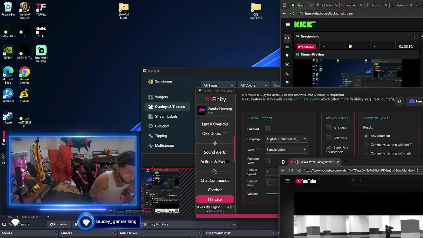Click the YouTube Search field

[x=385, y=181]
